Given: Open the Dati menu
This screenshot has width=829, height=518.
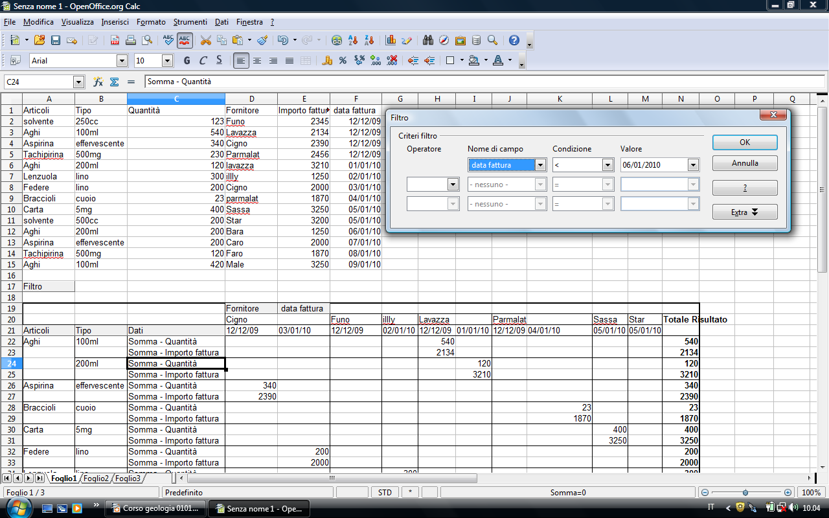Looking at the screenshot, I should click(221, 22).
